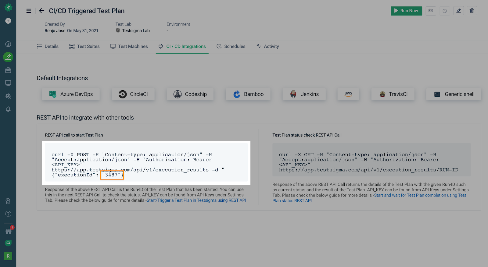488x267 pixels.
Task: Choose the CircleCI integration
Action: coord(133,94)
